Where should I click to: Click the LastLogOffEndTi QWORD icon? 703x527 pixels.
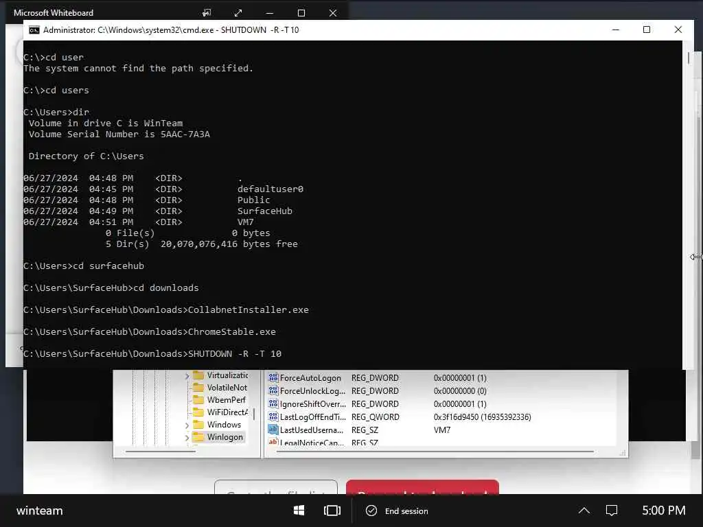[273, 417]
